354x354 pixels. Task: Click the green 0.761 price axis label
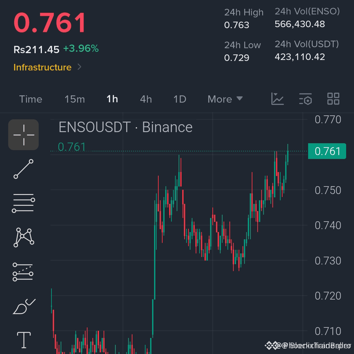click(327, 151)
